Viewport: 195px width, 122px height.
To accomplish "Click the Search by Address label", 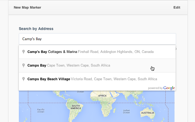I will click(36, 29).
